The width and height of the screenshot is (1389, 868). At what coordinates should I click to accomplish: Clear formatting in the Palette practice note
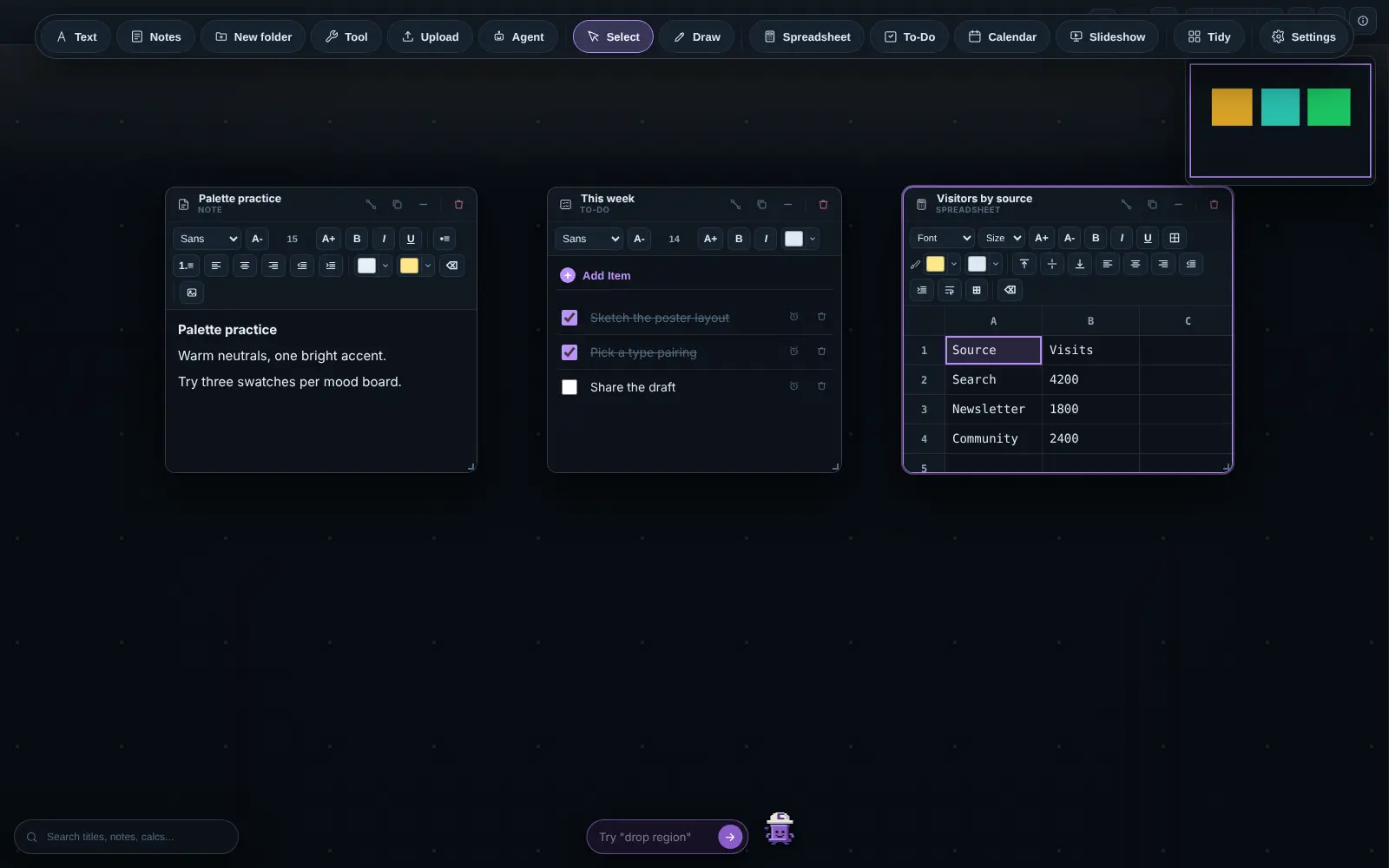pos(452,266)
